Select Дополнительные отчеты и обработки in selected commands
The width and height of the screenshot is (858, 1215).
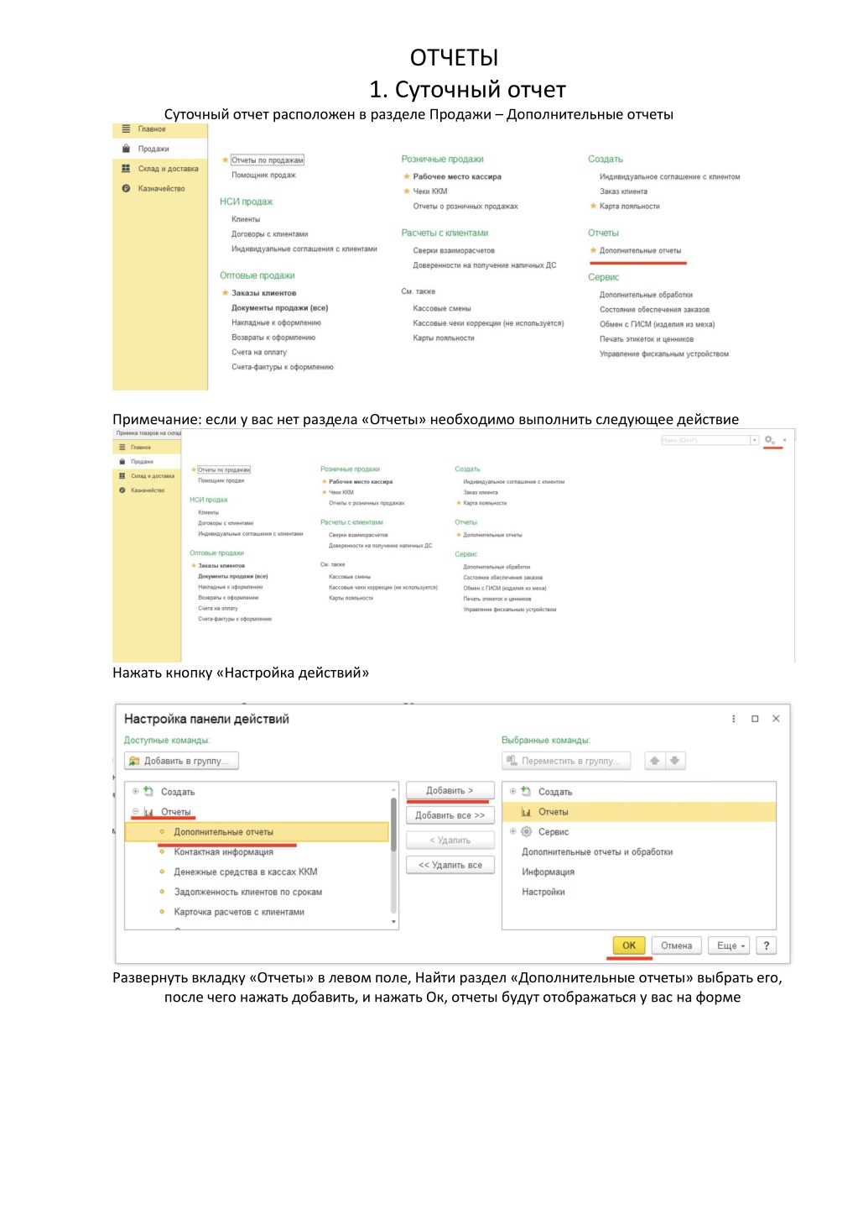597,852
